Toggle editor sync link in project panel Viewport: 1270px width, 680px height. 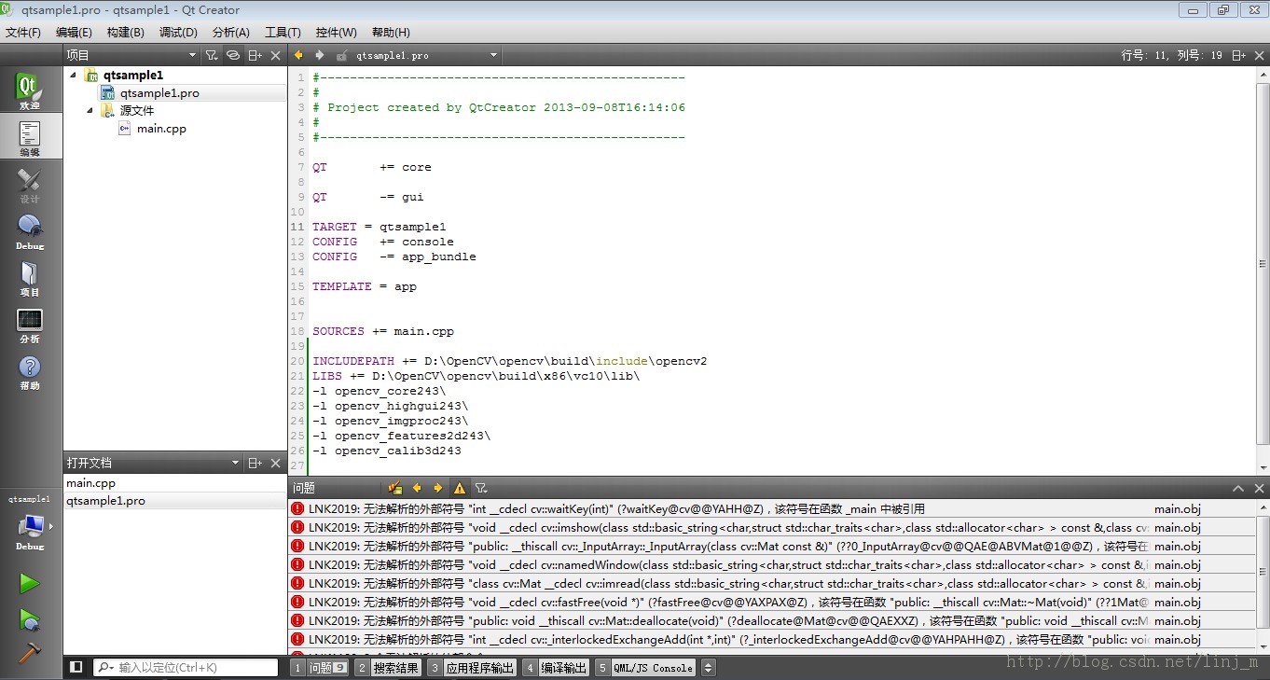tap(233, 55)
